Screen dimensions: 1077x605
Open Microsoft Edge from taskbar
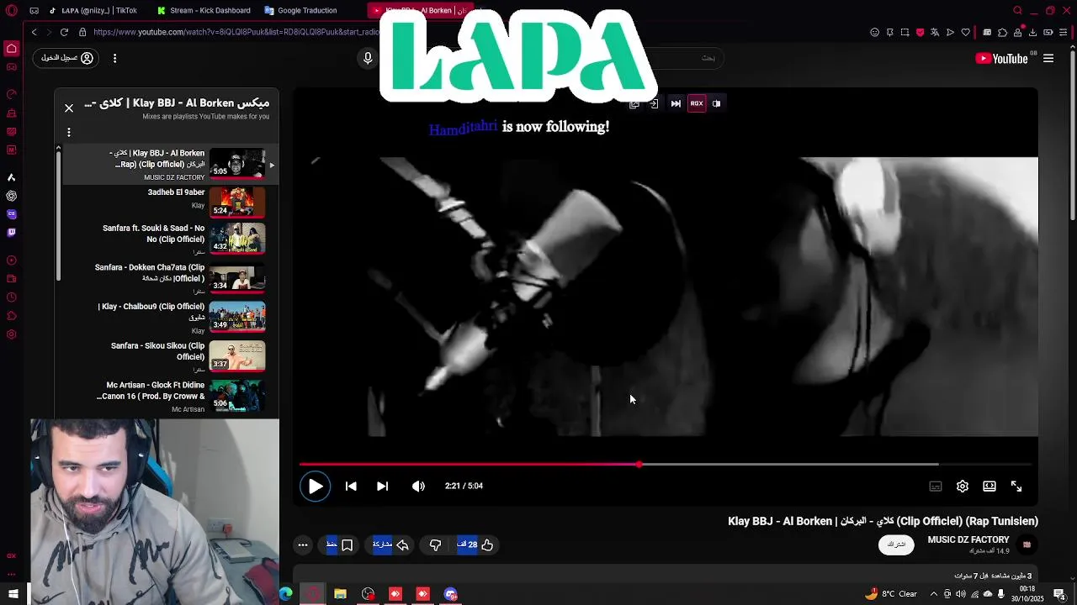pos(286,594)
